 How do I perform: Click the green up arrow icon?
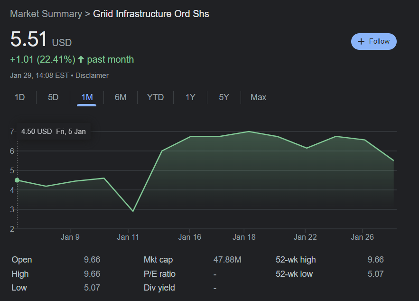coord(81,59)
